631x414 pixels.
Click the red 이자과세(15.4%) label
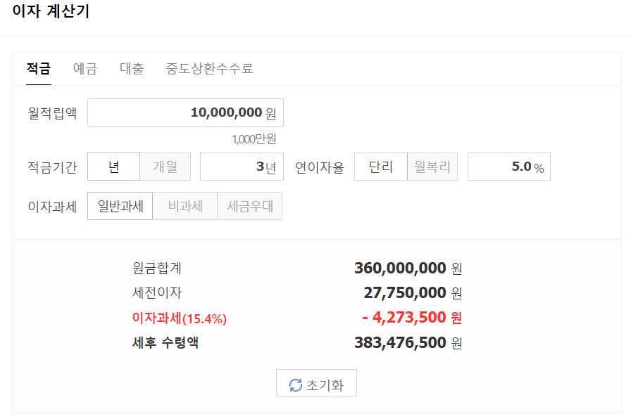coord(177,318)
